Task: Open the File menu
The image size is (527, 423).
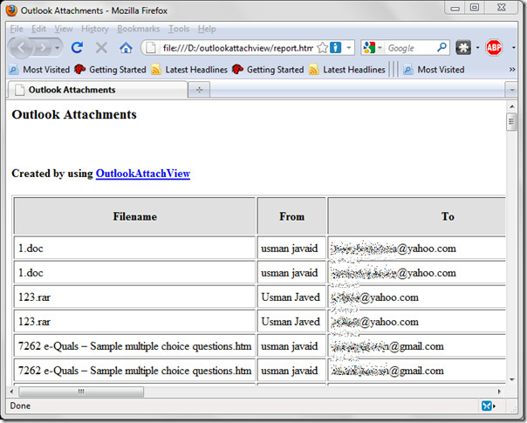Action: pyautogui.click(x=17, y=30)
